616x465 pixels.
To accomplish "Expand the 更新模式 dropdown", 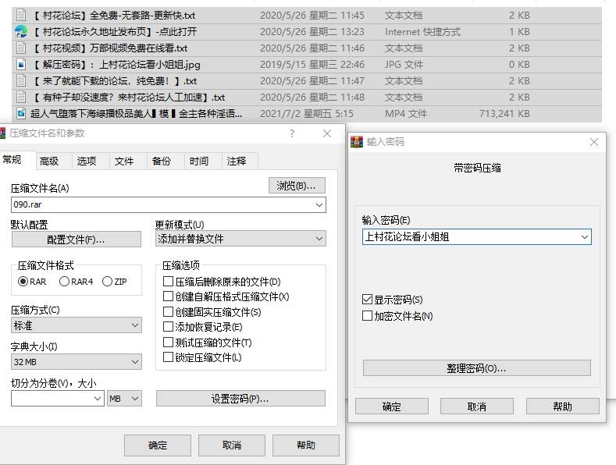I will [x=240, y=239].
